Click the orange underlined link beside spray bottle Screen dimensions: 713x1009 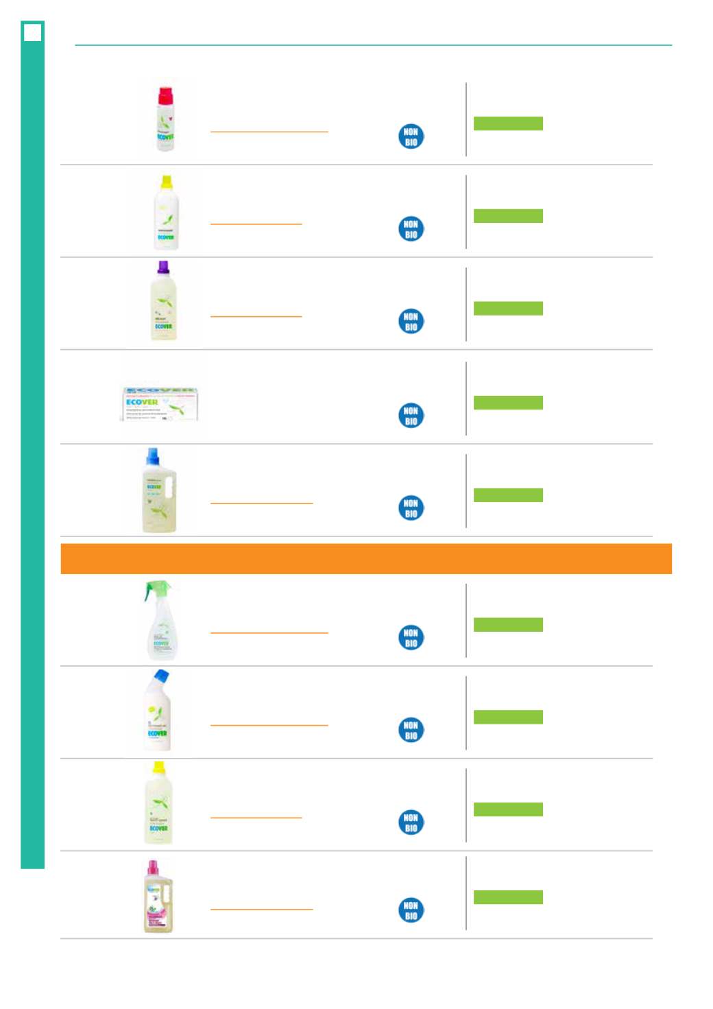269,632
